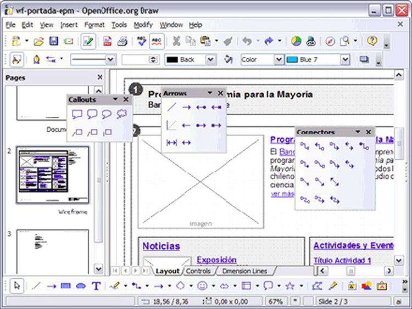Screen dimensions: 412x309
Task: Open the New document dropdown arrow
Action: pos(26,41)
